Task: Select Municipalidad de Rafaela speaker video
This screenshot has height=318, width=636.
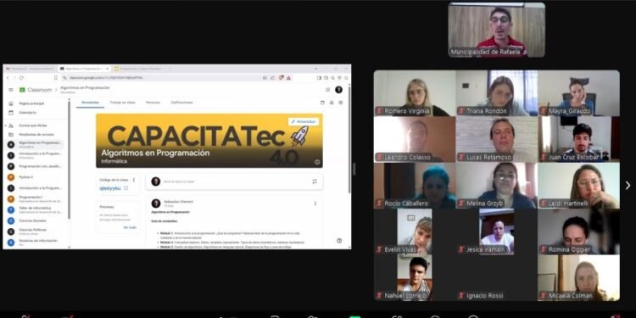Action: [496, 30]
